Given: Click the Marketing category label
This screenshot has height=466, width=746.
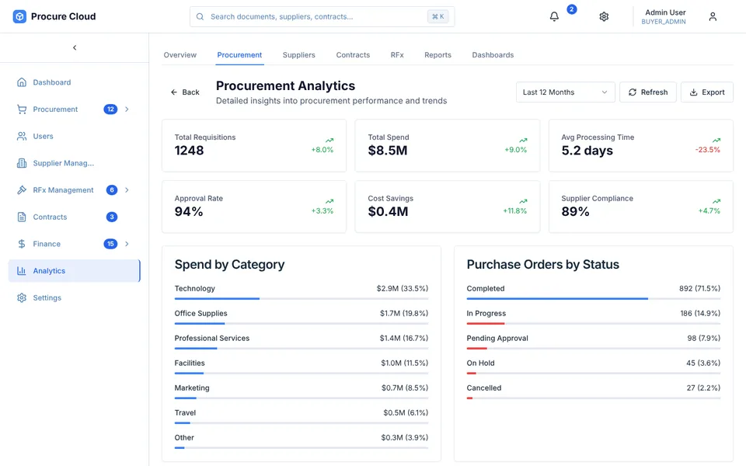Looking at the screenshot, I should pyautogui.click(x=192, y=388).
